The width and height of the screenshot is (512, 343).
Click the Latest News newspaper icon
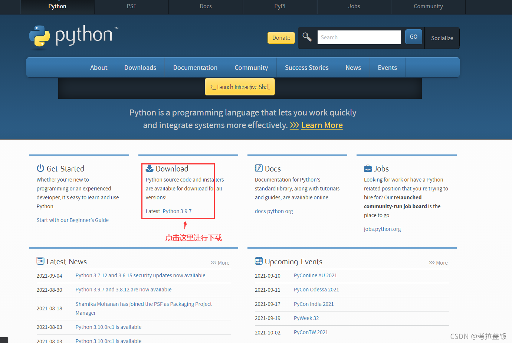point(40,261)
